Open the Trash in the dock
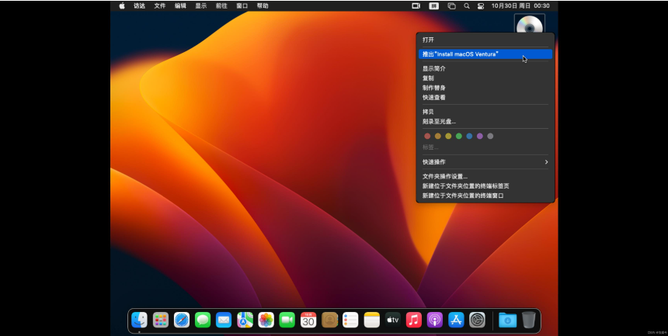 (529, 320)
